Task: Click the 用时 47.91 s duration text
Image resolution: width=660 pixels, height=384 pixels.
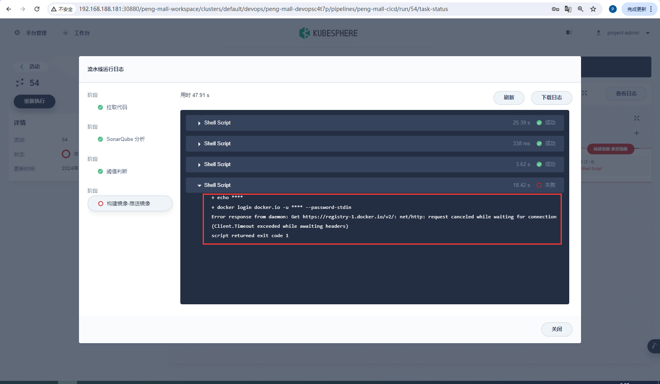Action: coord(195,95)
